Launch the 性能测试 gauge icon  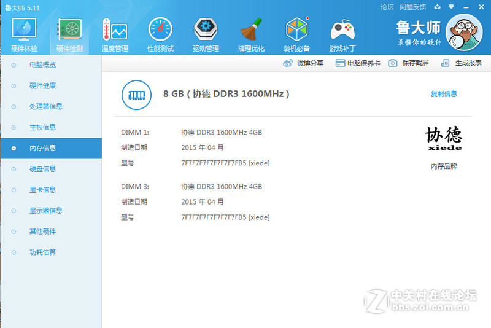coord(160,29)
